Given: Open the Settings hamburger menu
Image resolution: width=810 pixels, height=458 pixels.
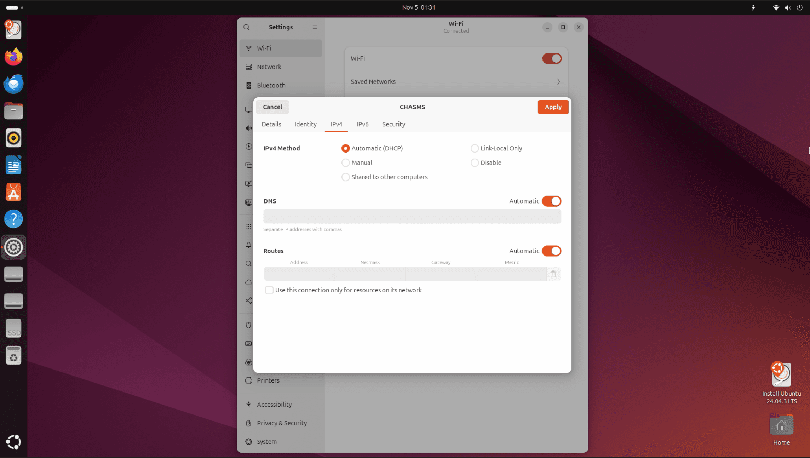Looking at the screenshot, I should coord(315,27).
